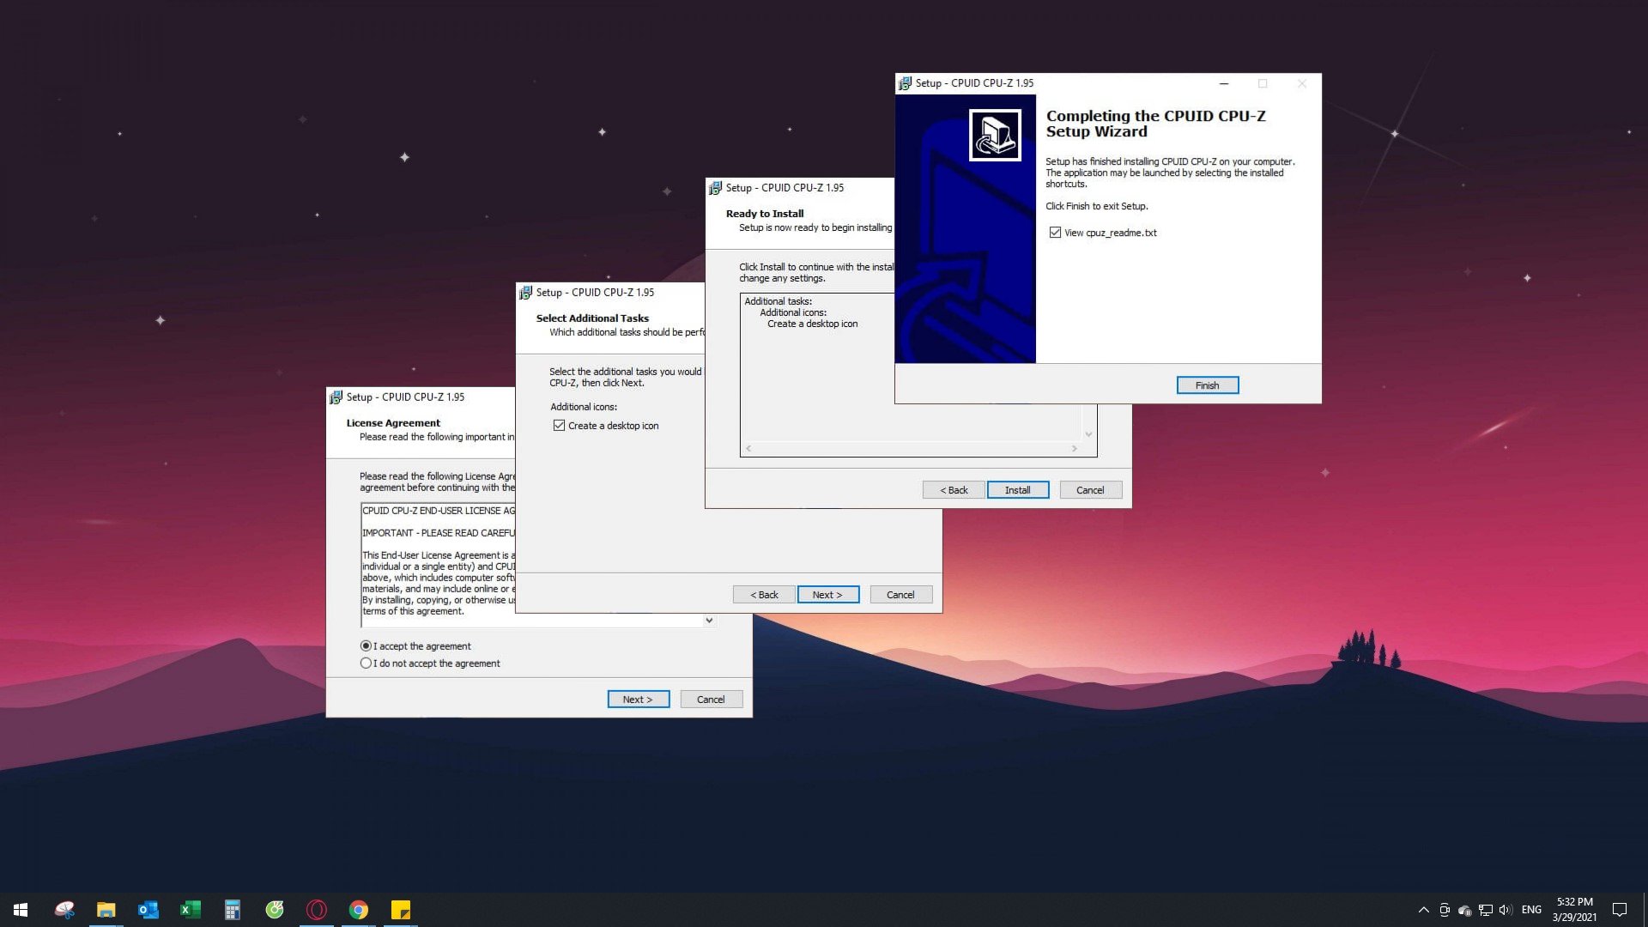This screenshot has height=927, width=1648.
Task: Click the Ready to Install heading text
Action: [765, 214]
